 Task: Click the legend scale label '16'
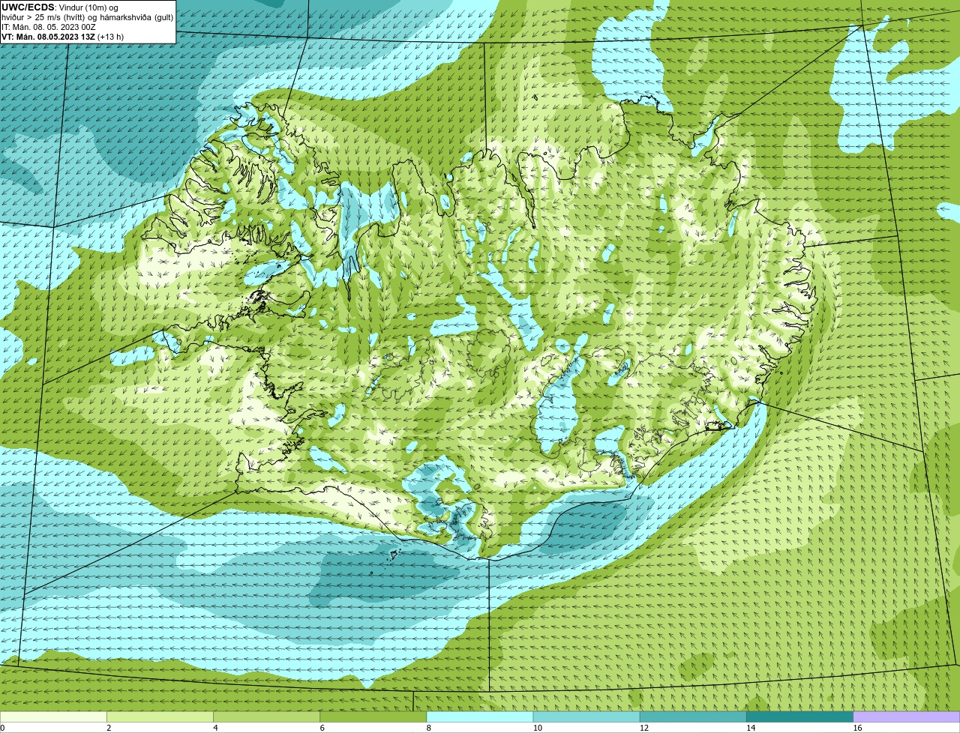tap(857, 728)
